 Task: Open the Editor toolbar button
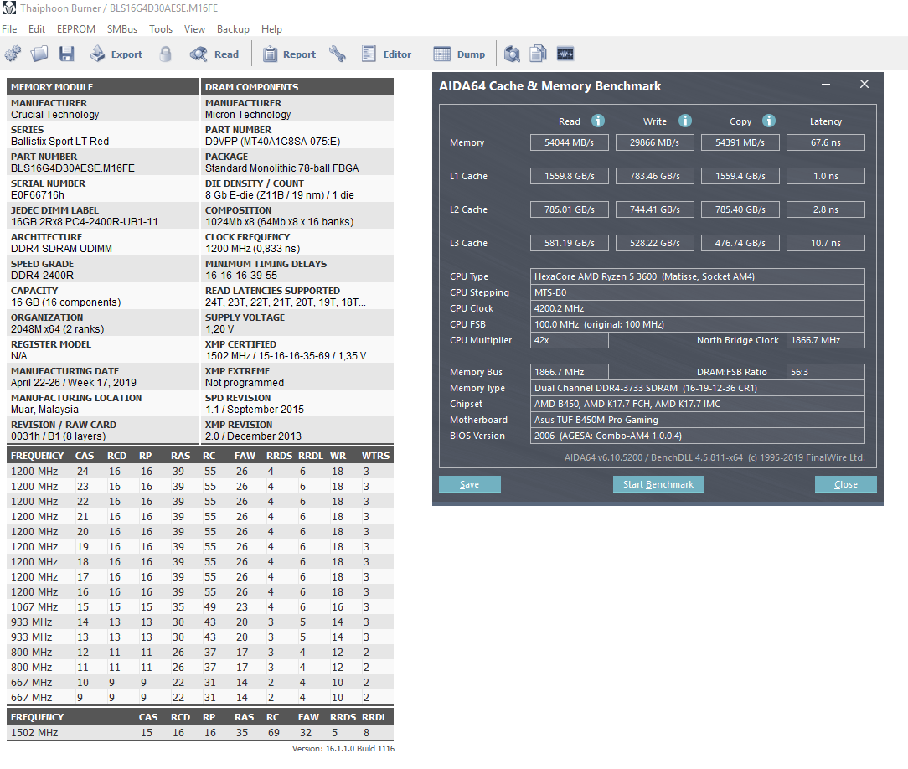pos(386,54)
